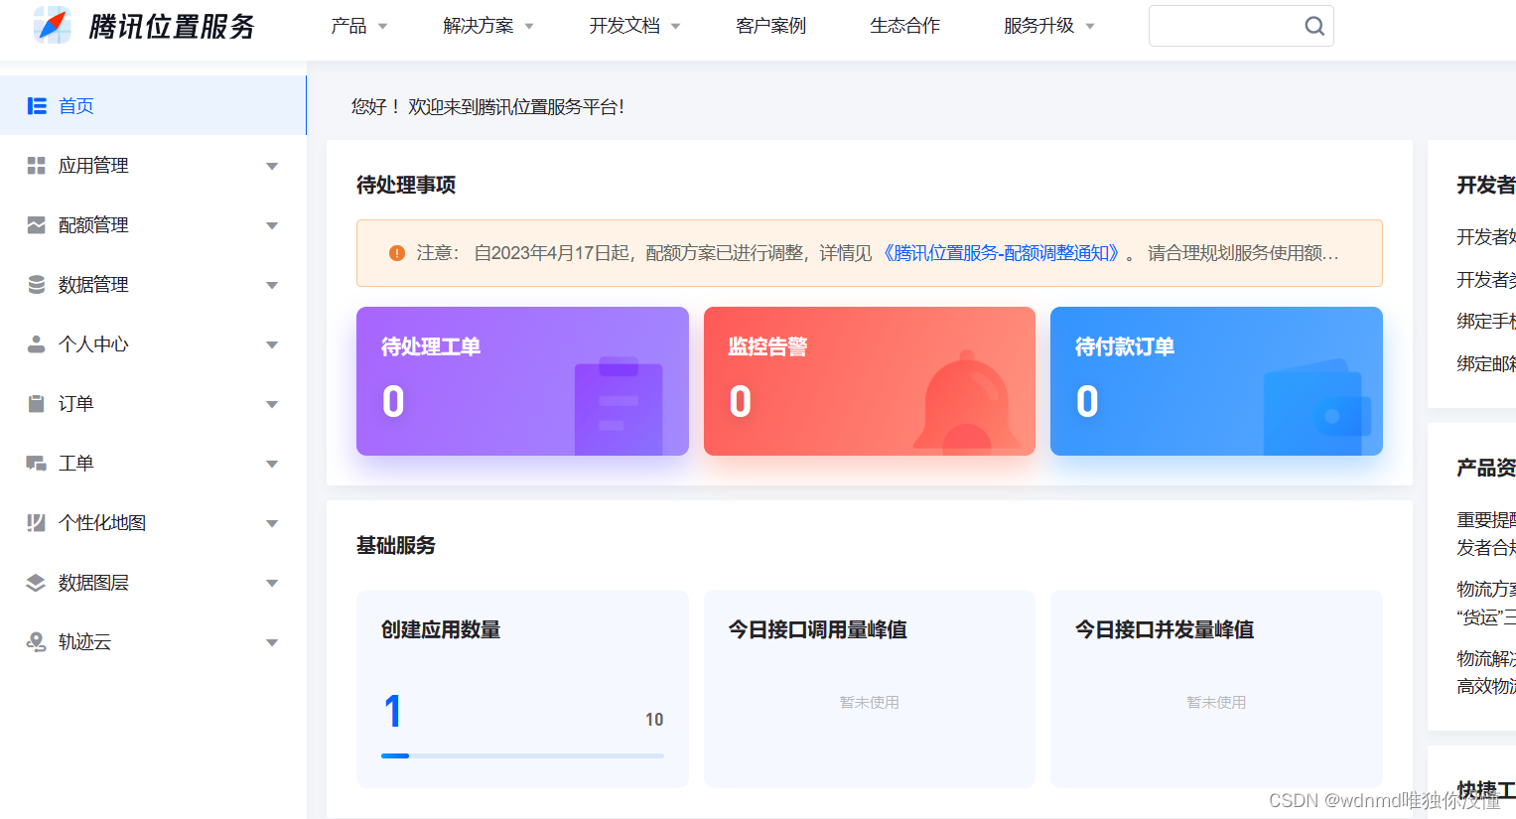Expand the 数据管理 sidebar arrow
Screen dimensions: 1516x819
(x=272, y=286)
